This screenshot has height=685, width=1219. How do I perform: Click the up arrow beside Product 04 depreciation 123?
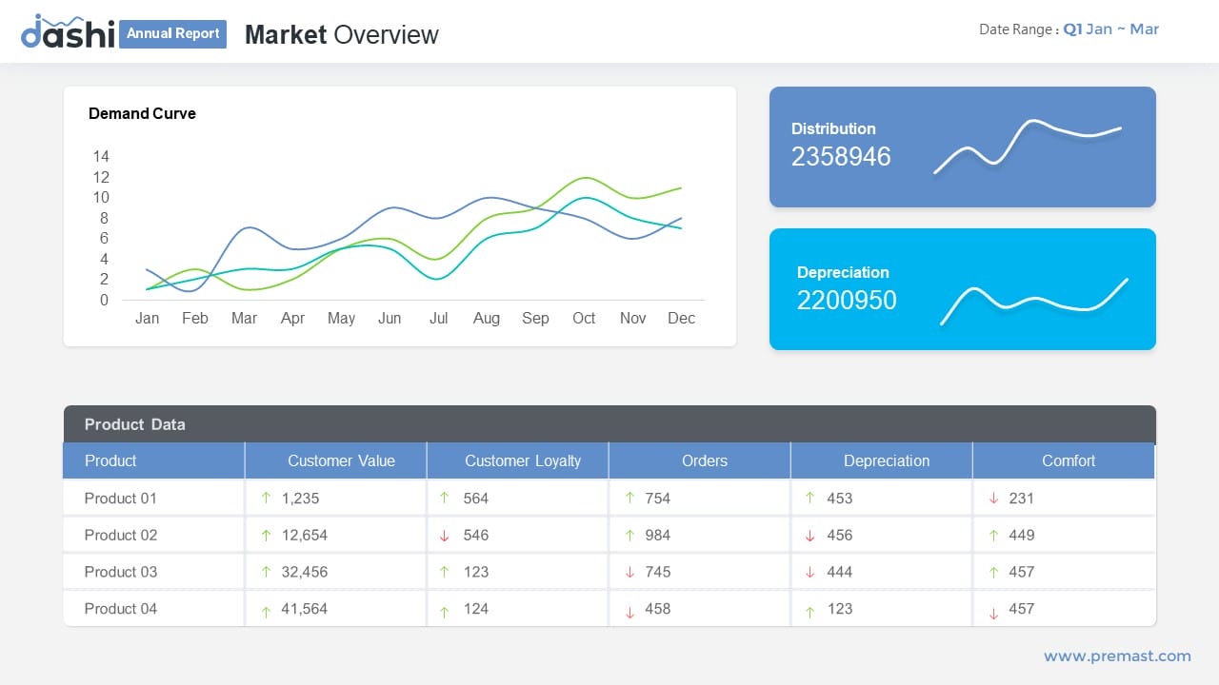pyautogui.click(x=809, y=613)
